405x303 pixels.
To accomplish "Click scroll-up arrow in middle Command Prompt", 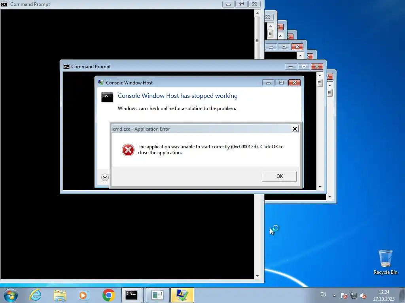I will click(x=320, y=75).
